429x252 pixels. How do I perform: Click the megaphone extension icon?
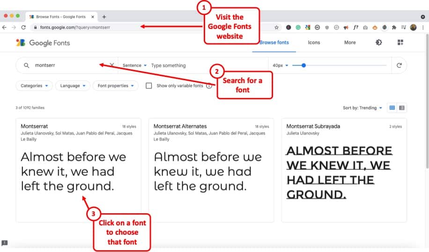click(346, 27)
